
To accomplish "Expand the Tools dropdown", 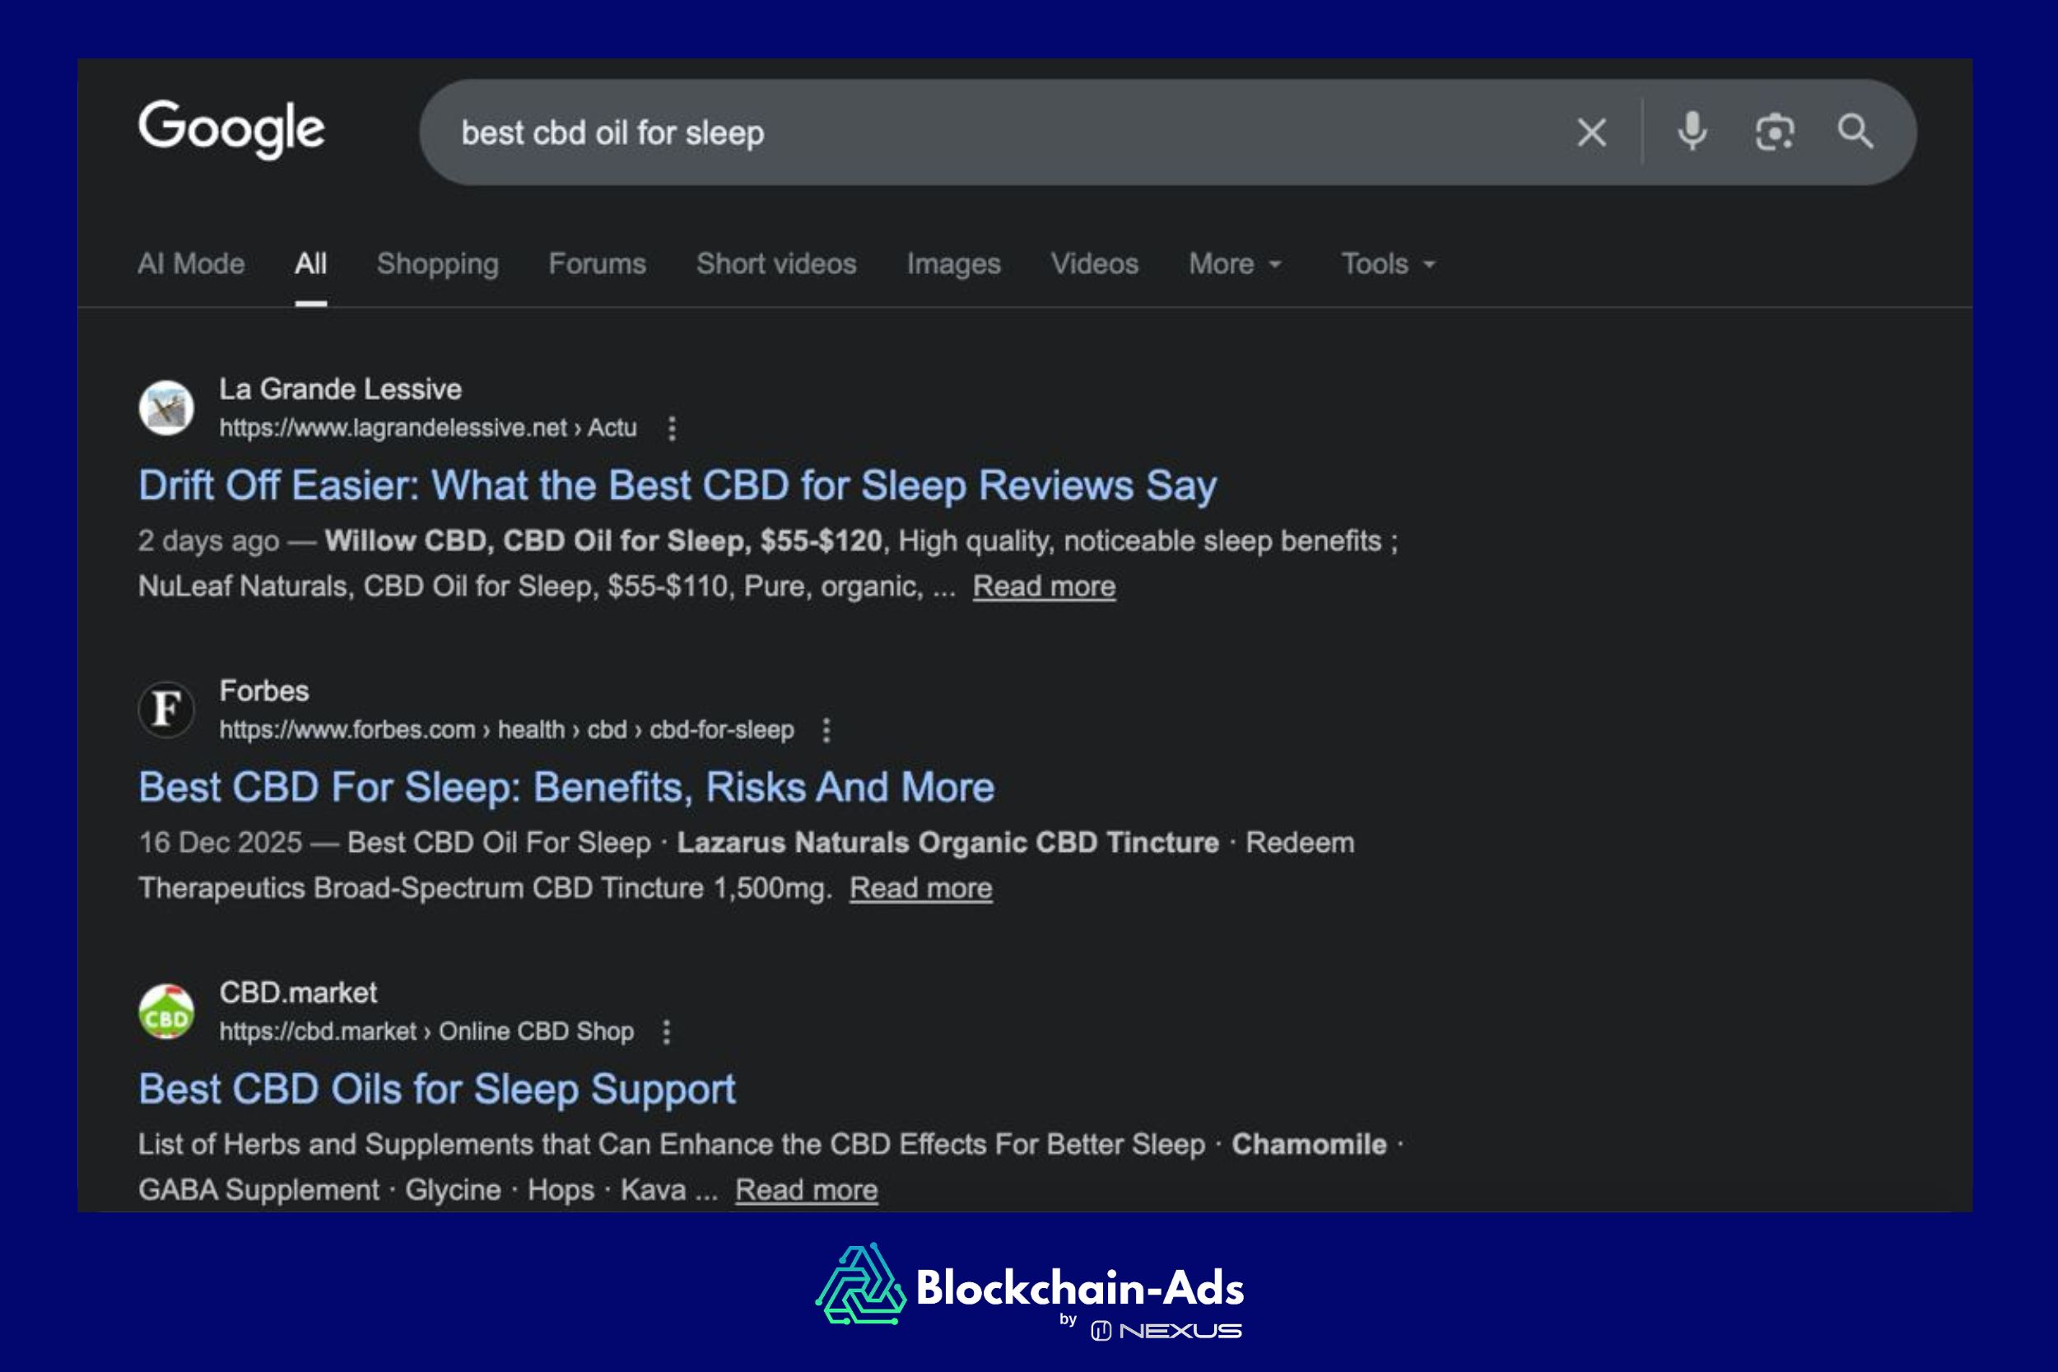I will pyautogui.click(x=1388, y=264).
